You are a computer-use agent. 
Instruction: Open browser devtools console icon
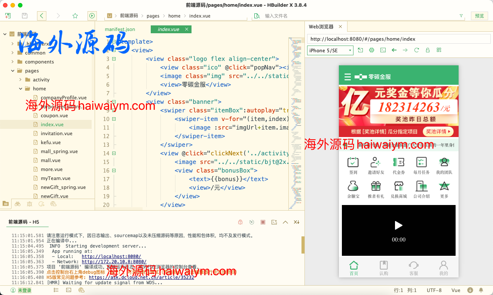pos(383,50)
